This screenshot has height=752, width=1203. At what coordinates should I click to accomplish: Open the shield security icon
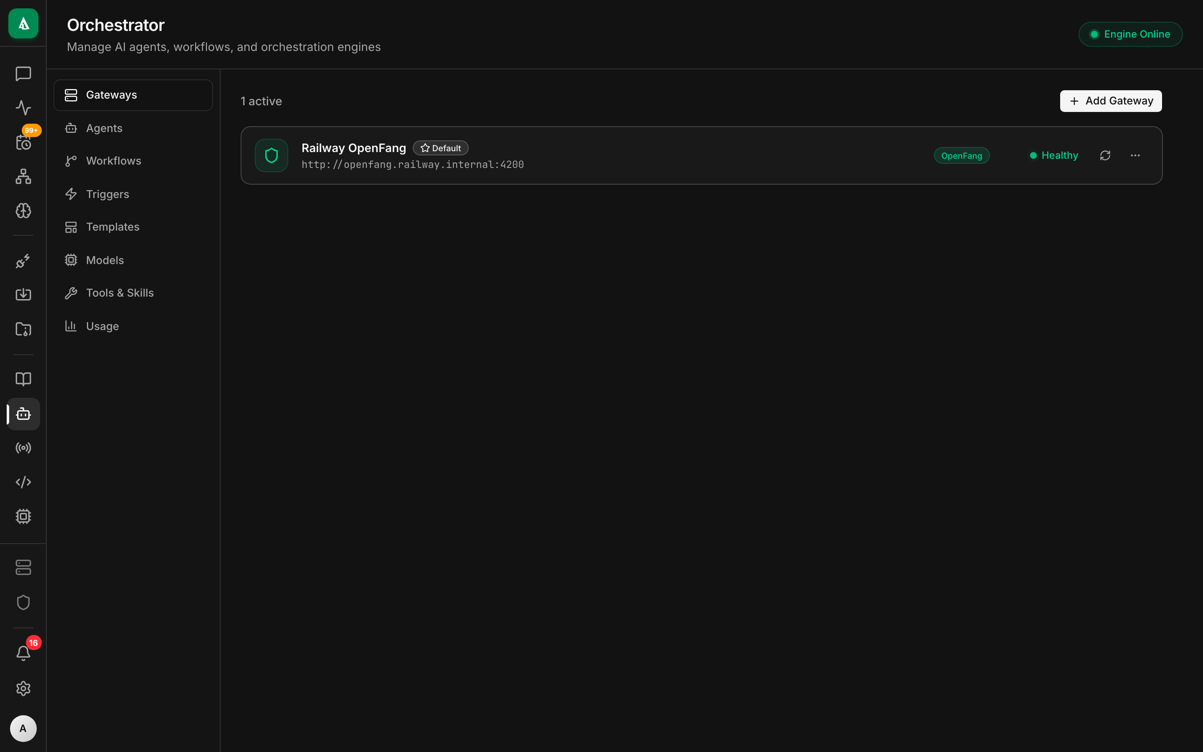pos(23,602)
